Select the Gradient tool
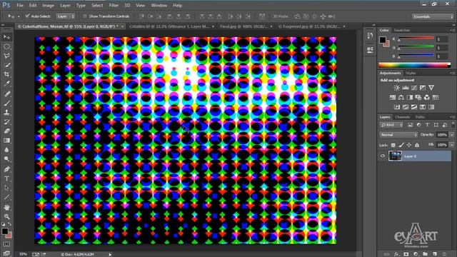Screen dimensions: 457x257 coord(6,141)
